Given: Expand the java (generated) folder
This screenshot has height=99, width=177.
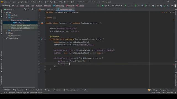Looking at the screenshot, I should click(x=7, y=31).
